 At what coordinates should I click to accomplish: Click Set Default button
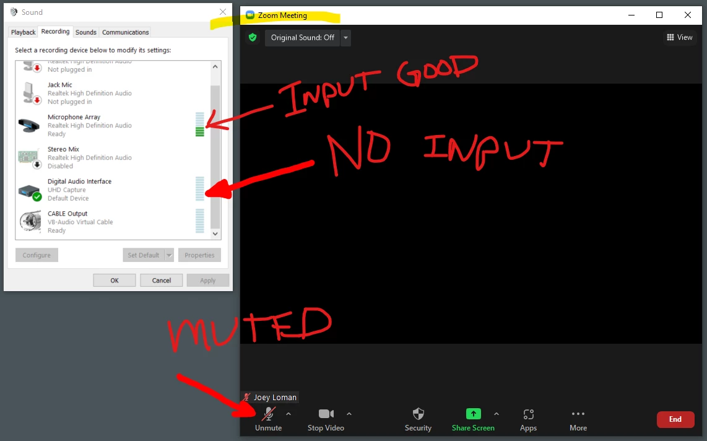click(x=144, y=255)
